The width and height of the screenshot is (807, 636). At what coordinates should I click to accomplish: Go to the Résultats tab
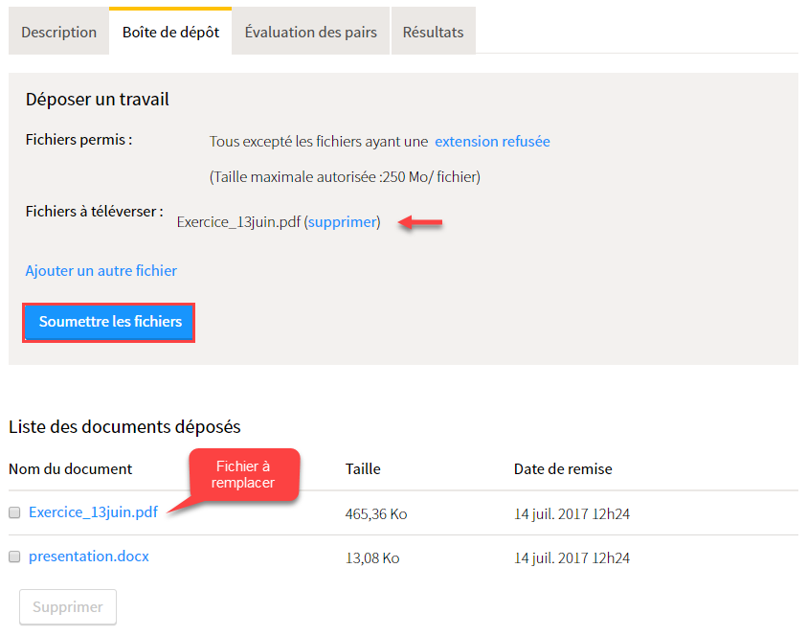pyautogui.click(x=434, y=32)
